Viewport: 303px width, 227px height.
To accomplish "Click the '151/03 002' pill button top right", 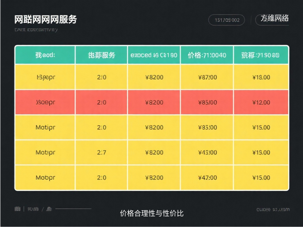I will click(227, 20).
